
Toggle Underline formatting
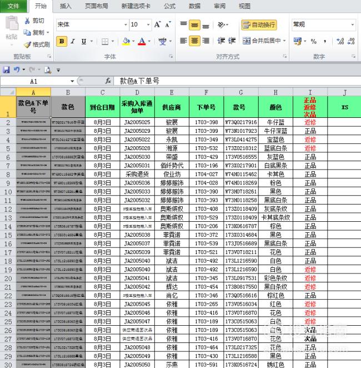pos(84,42)
